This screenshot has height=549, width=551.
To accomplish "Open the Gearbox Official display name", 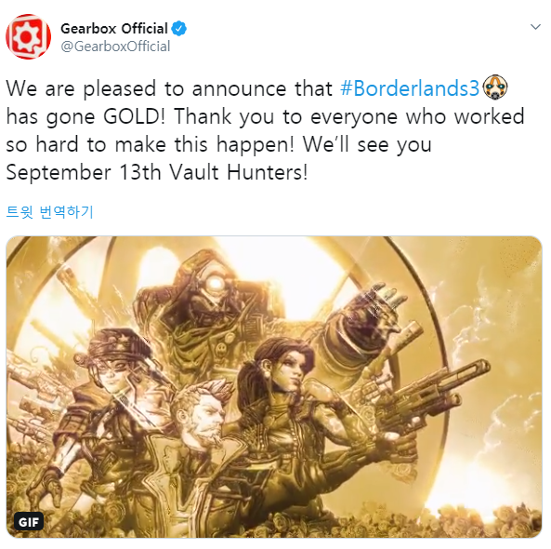I will click(114, 29).
